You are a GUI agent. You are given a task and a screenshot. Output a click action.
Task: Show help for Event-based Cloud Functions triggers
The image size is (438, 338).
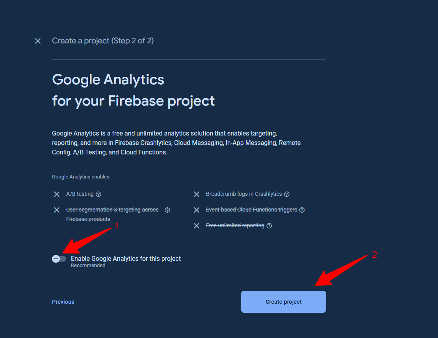(302, 210)
